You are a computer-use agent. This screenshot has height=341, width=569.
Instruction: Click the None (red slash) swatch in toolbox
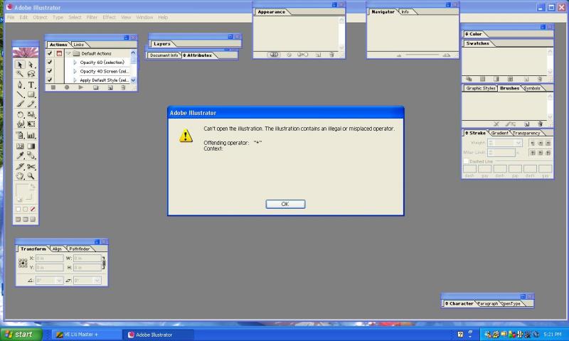(x=33, y=209)
